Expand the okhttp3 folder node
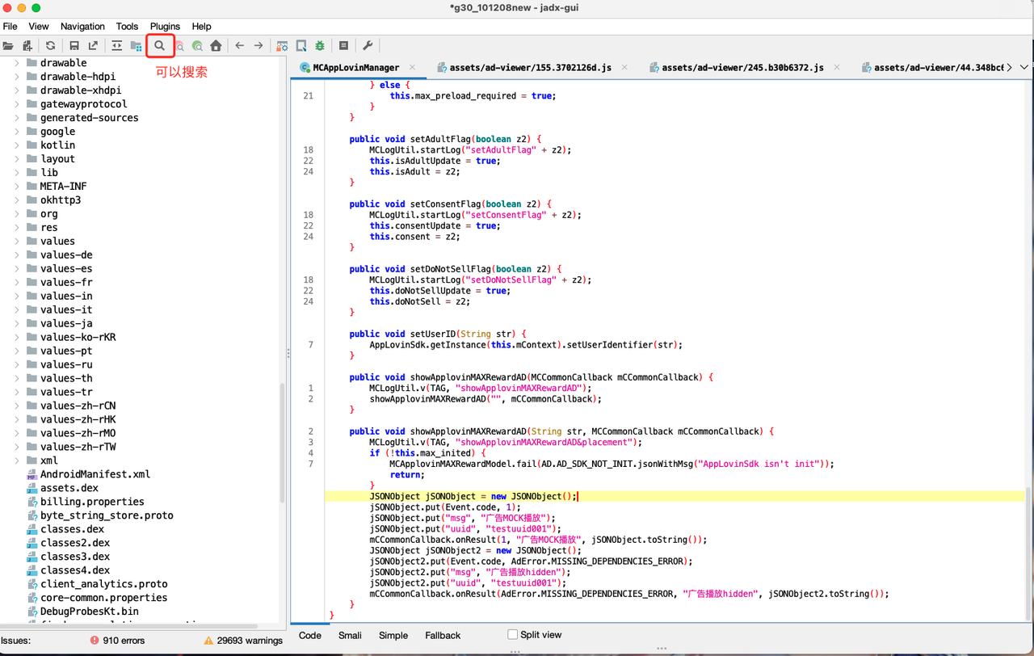The height and width of the screenshot is (656, 1034). point(17,200)
